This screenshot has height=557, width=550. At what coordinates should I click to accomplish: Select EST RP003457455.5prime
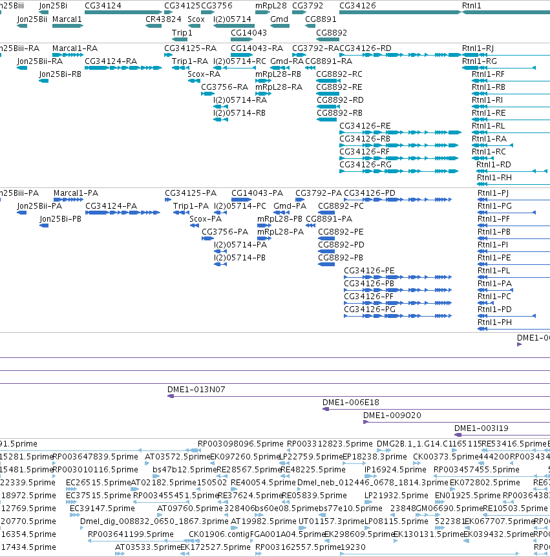[x=476, y=470]
